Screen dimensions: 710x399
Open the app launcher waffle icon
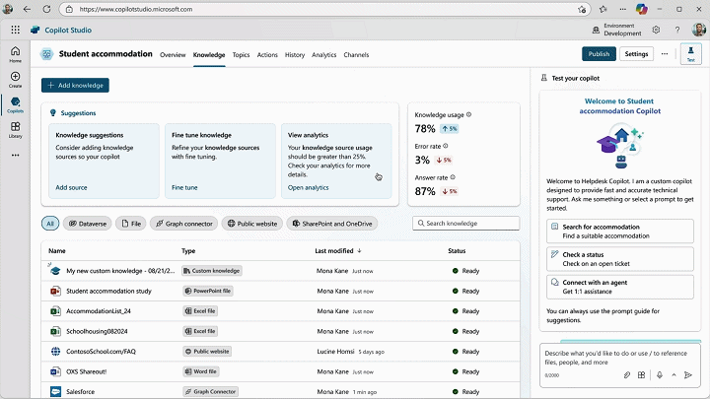click(x=15, y=30)
